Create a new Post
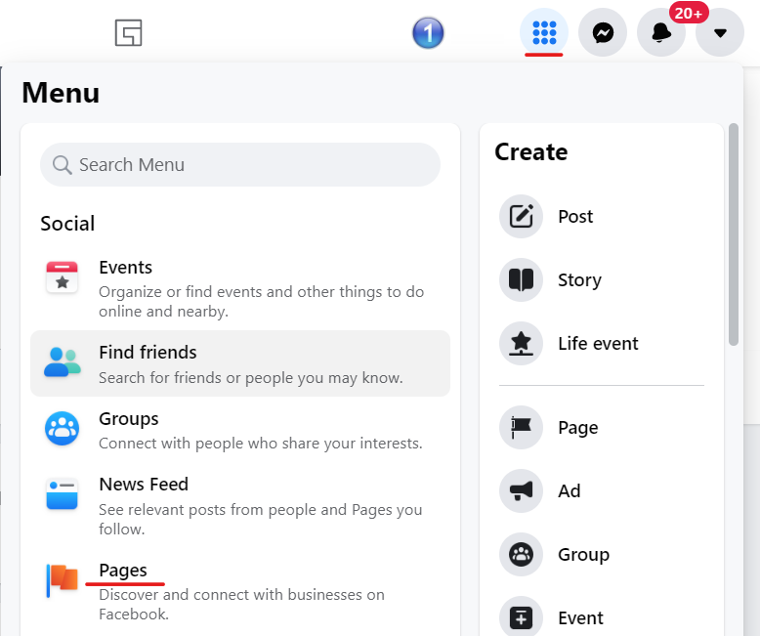The height and width of the screenshot is (636, 760). pos(575,217)
